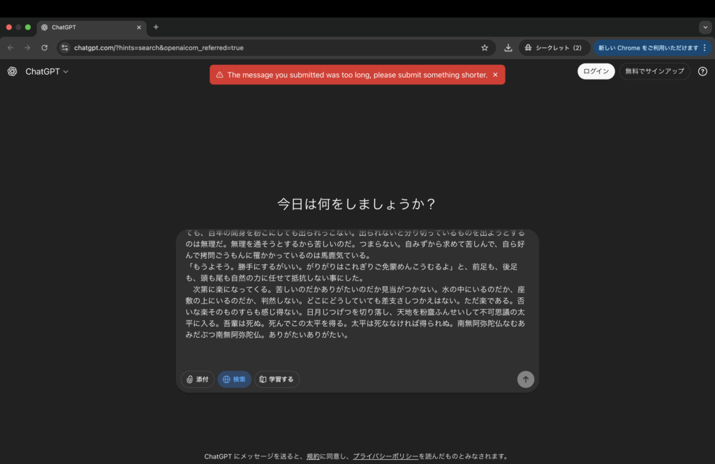
Task: Toggle the 学習する study mode
Action: coord(277,379)
